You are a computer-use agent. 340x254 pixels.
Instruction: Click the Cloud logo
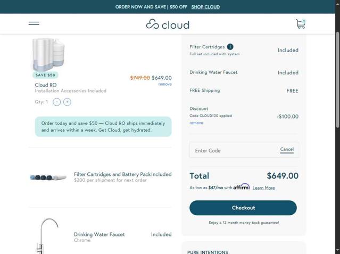tap(168, 24)
